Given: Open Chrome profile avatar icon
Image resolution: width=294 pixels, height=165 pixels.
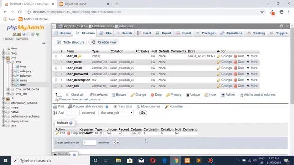Looking at the screenshot, I should pyautogui.click(x=282, y=12).
